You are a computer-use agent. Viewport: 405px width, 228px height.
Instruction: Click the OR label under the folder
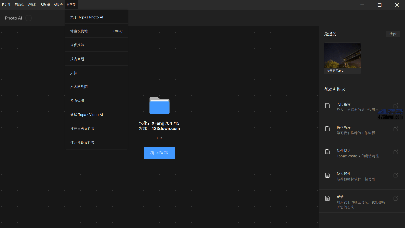click(159, 138)
